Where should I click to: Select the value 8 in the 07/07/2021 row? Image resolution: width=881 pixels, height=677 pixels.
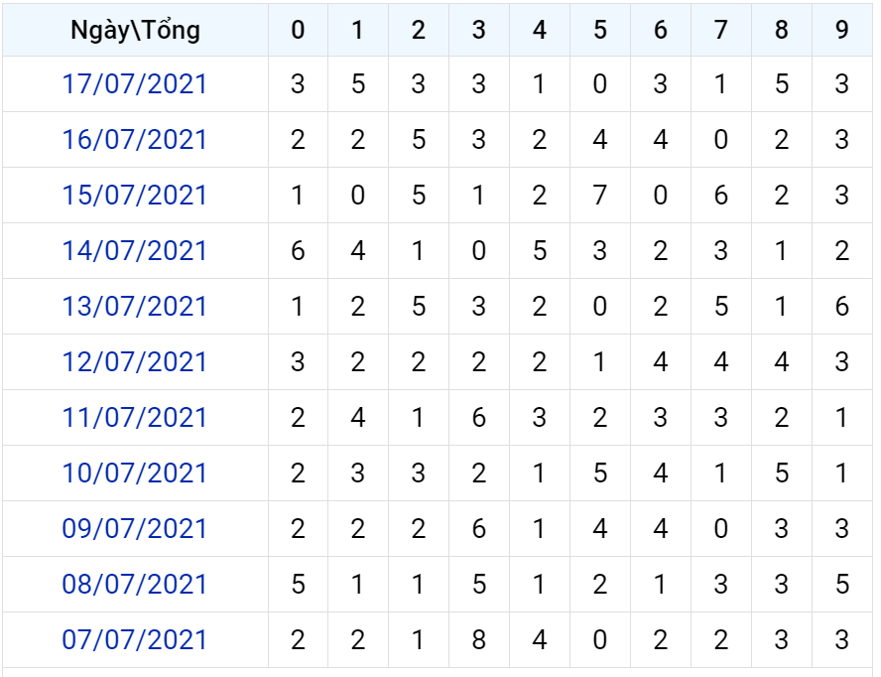coord(479,640)
